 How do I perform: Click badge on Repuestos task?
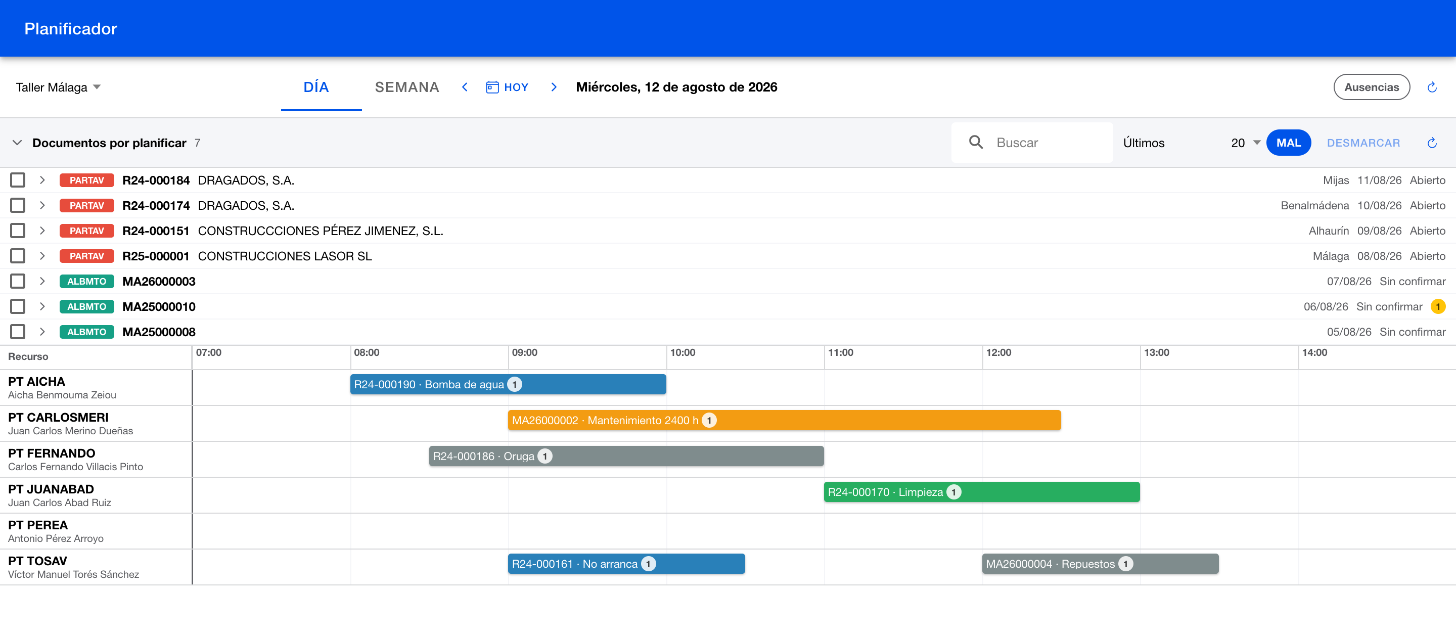(x=1125, y=564)
